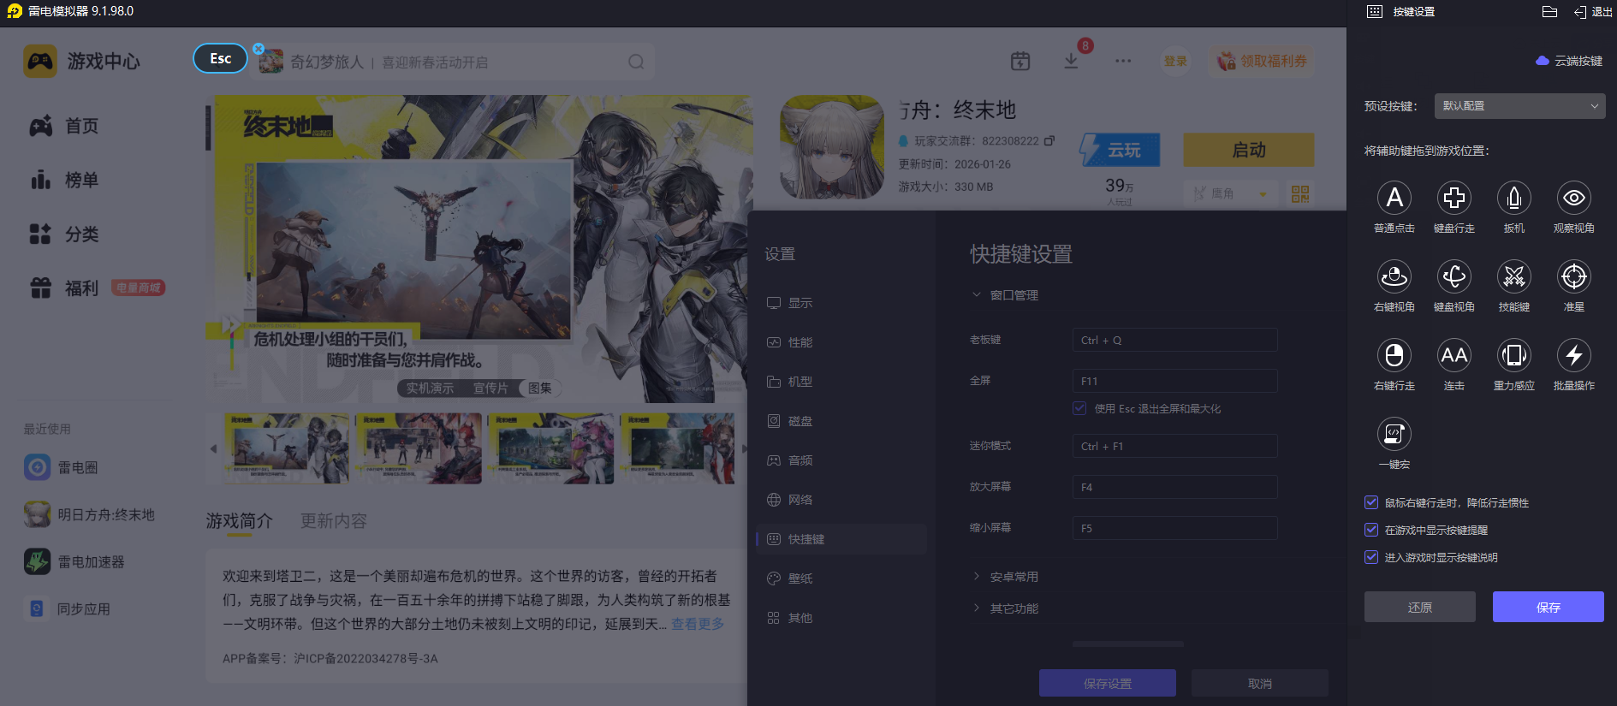
Task: Select the 普通点击 tap key icon
Action: (1394, 198)
